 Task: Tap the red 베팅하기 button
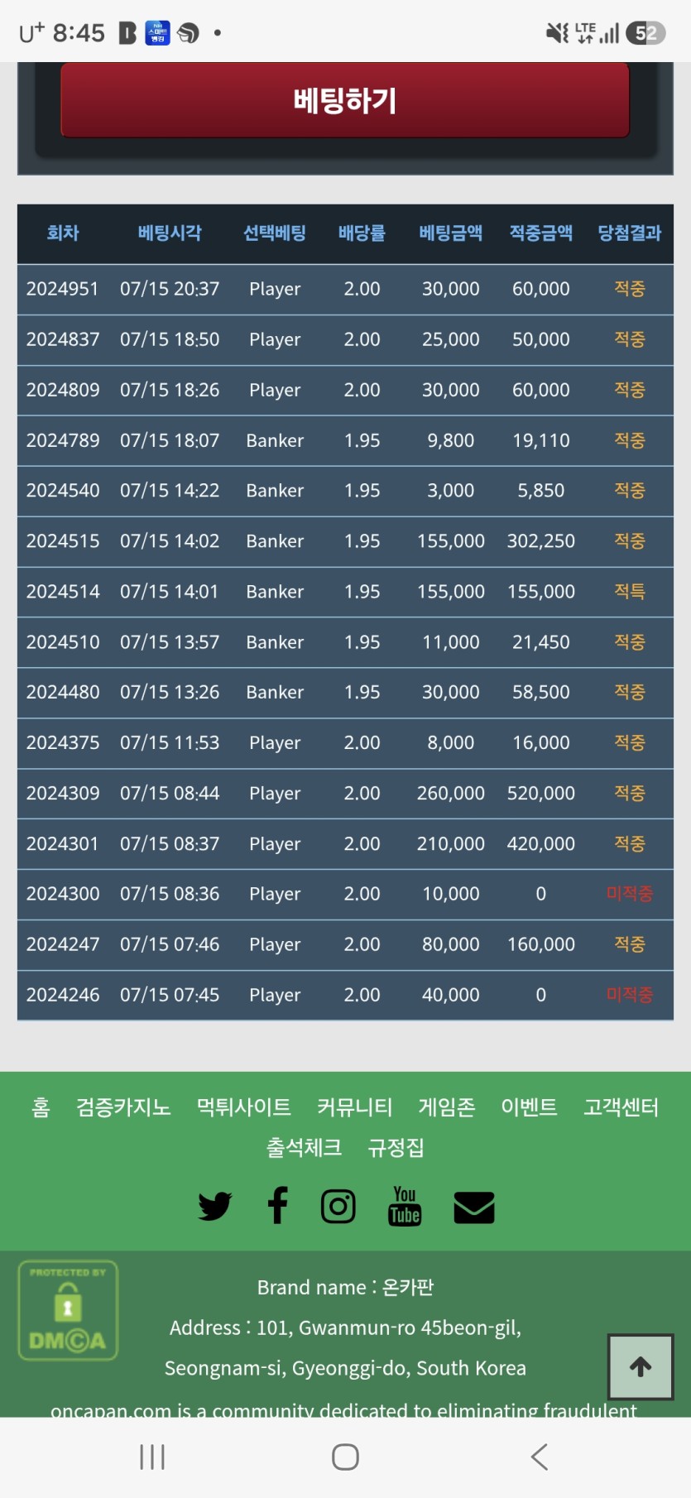(x=345, y=100)
